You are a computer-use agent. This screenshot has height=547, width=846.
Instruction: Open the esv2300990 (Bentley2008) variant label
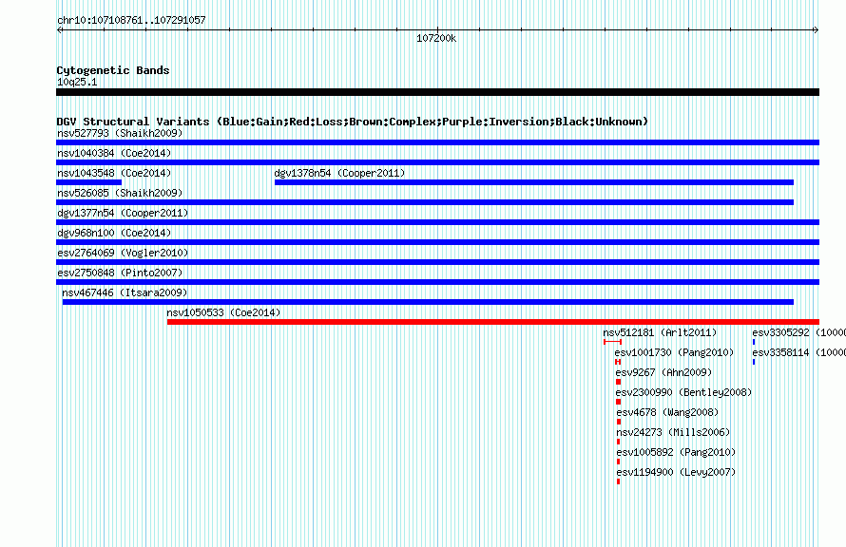tap(683, 392)
